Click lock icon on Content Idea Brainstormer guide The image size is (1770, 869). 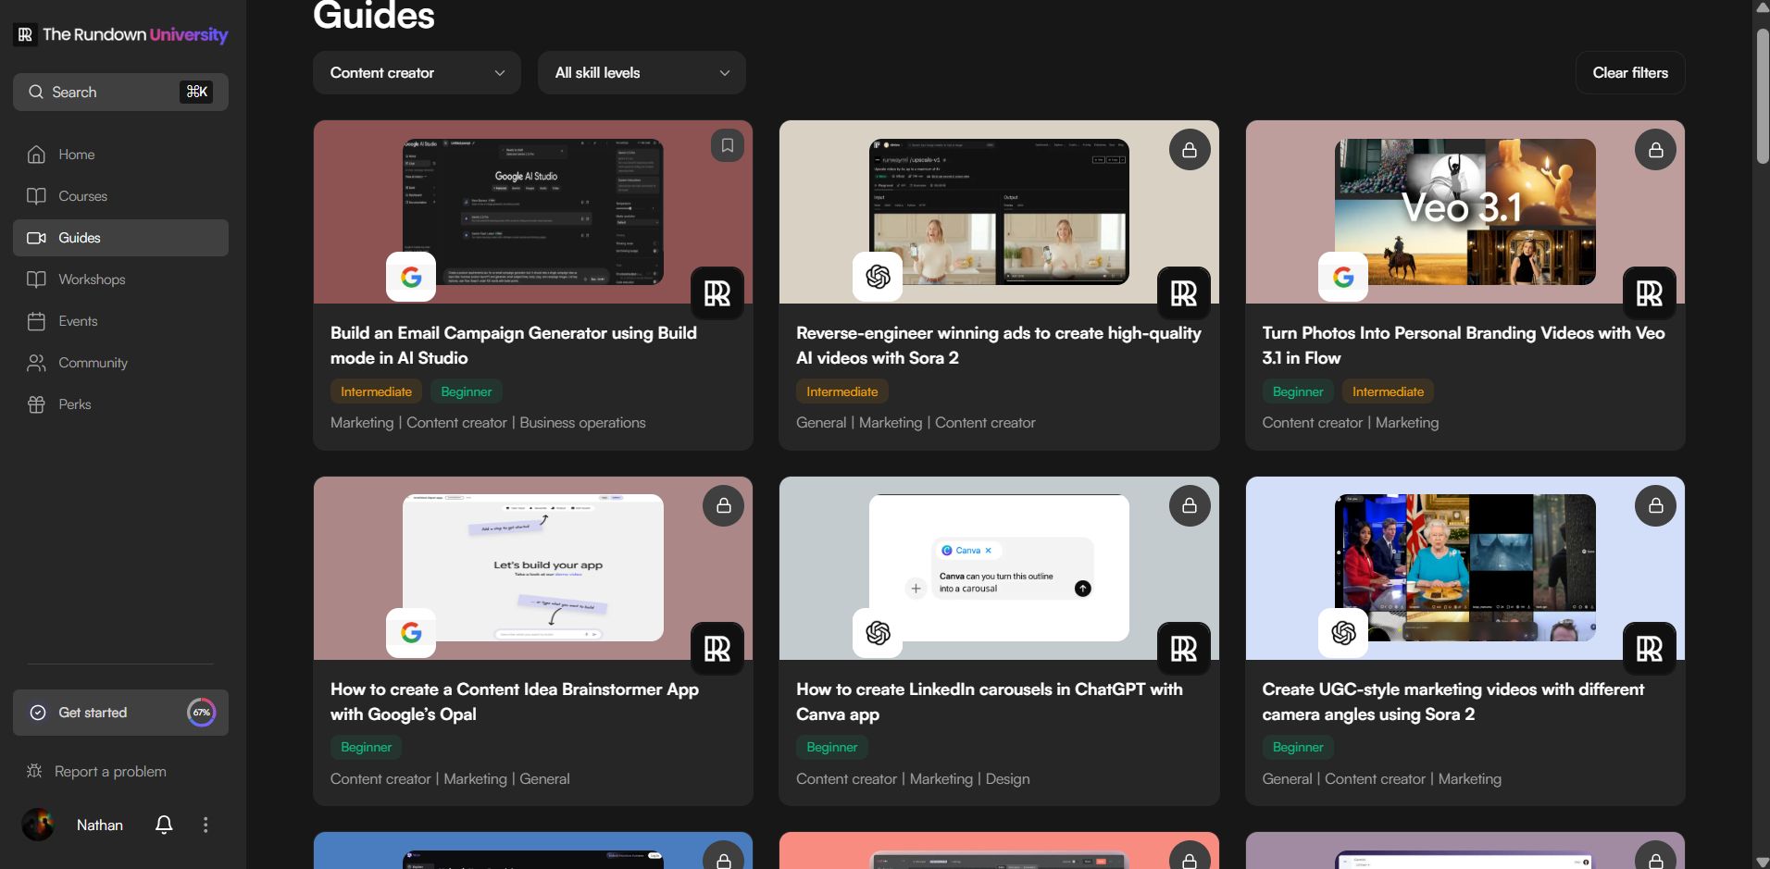pos(724,506)
